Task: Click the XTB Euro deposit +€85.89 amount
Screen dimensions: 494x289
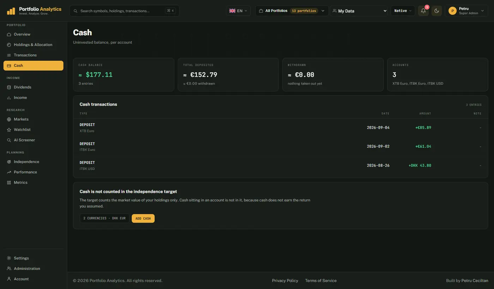Action: 423,128
